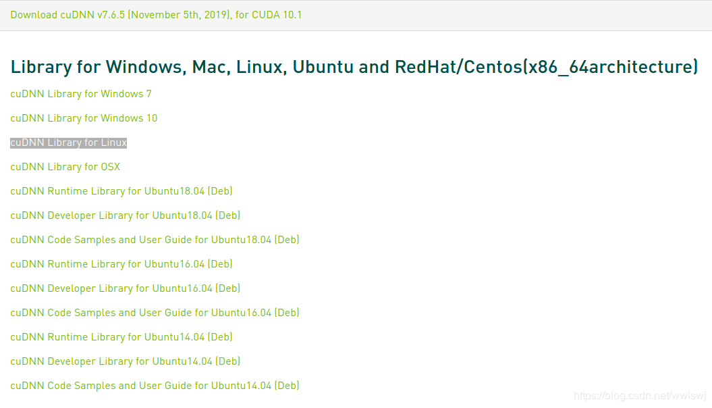Screen dimensions: 712x408
Task: Download cuDNN Runtime Library for Ubuntu16.04 Deb
Action: [x=121, y=264]
